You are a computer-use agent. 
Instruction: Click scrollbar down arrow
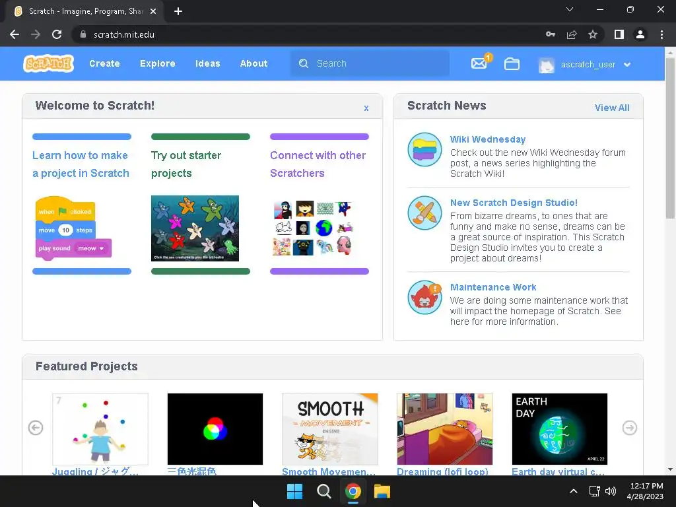670,470
